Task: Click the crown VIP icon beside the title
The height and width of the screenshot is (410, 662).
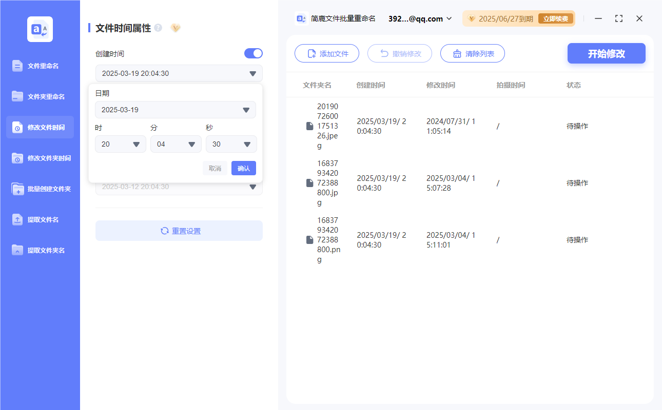Action: 176,28
